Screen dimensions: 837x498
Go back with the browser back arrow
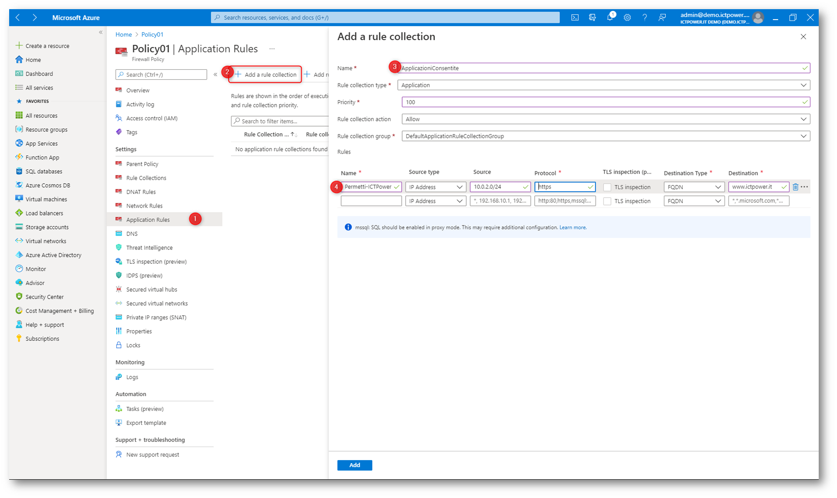pyautogui.click(x=18, y=18)
